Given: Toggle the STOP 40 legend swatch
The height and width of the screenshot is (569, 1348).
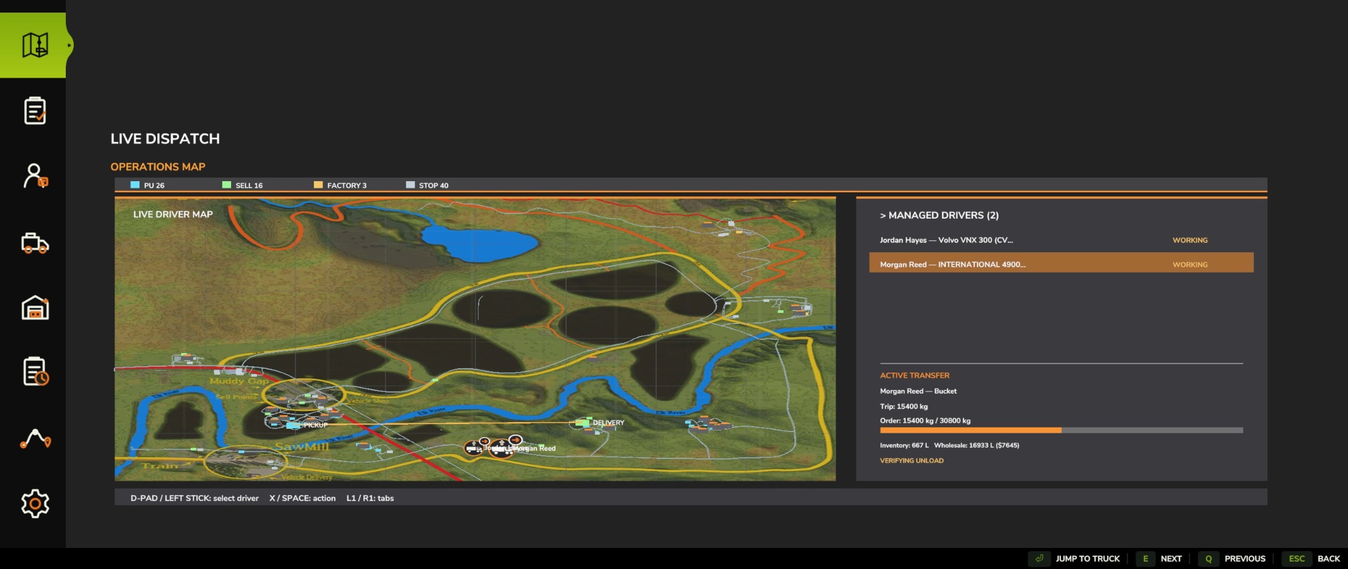Looking at the screenshot, I should (411, 185).
